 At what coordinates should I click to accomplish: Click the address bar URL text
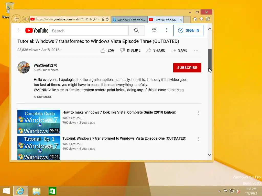64,19
